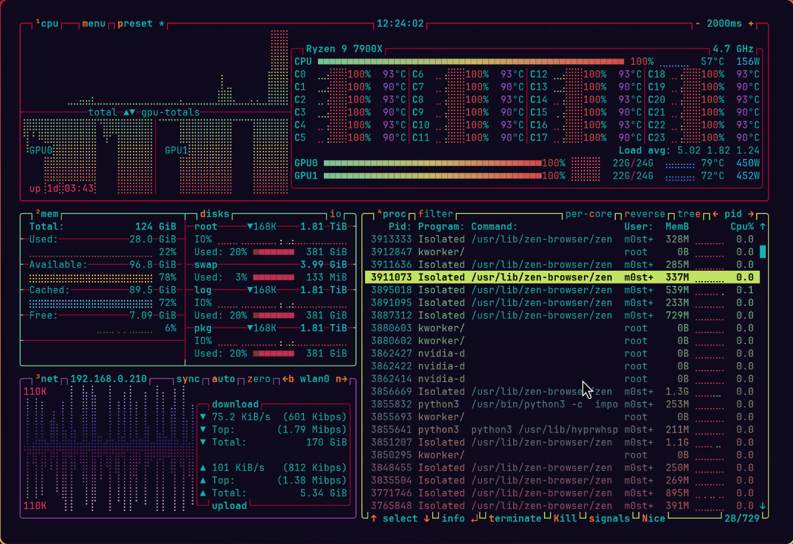Toggle the proc box label
Screen dimensions: 793x544
coord(392,214)
